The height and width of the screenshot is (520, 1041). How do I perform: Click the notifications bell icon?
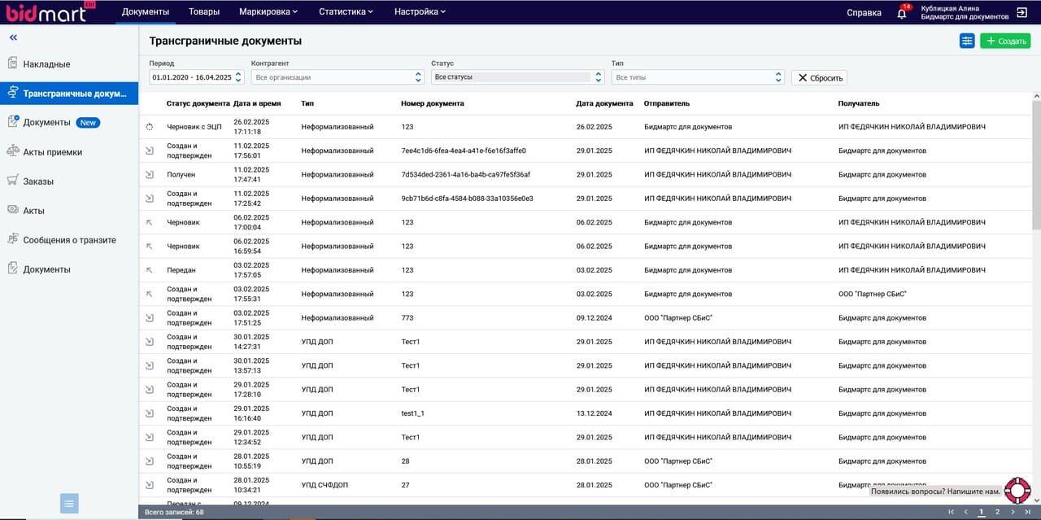tap(901, 13)
